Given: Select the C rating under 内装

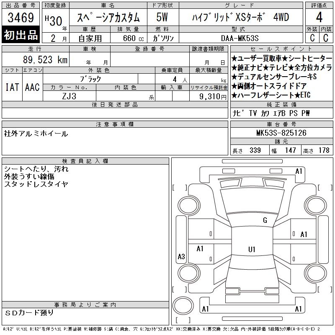Looking at the screenshot, I should (326, 38).
